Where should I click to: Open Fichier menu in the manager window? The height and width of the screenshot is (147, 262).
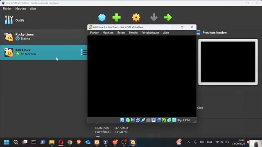point(7,9)
